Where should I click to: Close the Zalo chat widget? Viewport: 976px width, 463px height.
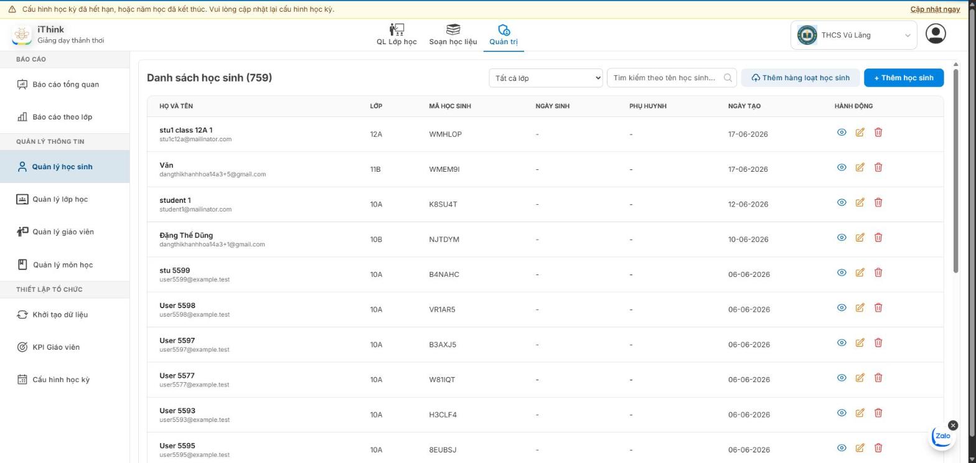953,426
